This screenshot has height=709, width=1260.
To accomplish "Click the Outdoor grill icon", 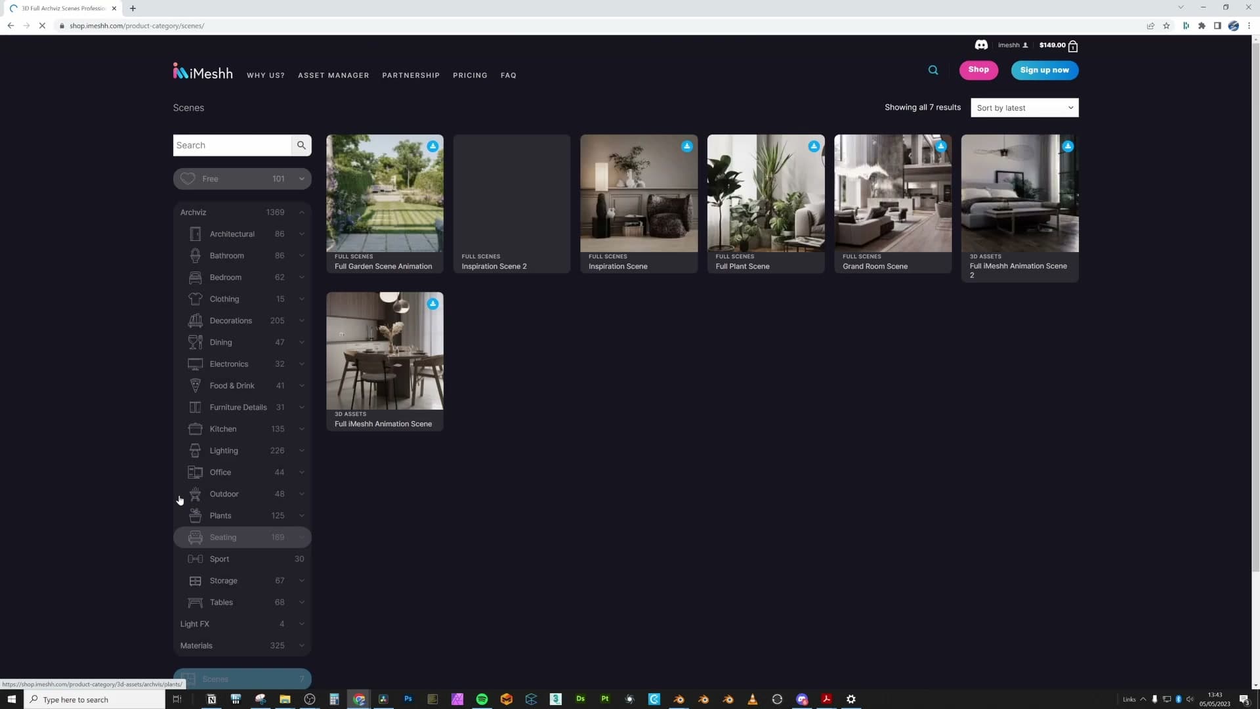I will [x=195, y=494].
